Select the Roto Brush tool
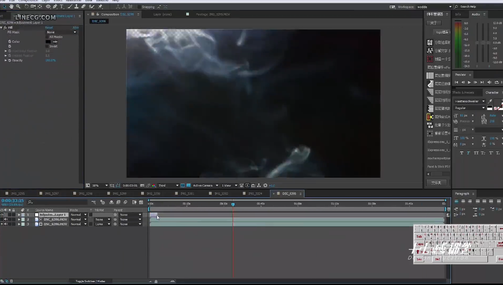Image resolution: width=503 pixels, height=285 pixels. coord(92,7)
